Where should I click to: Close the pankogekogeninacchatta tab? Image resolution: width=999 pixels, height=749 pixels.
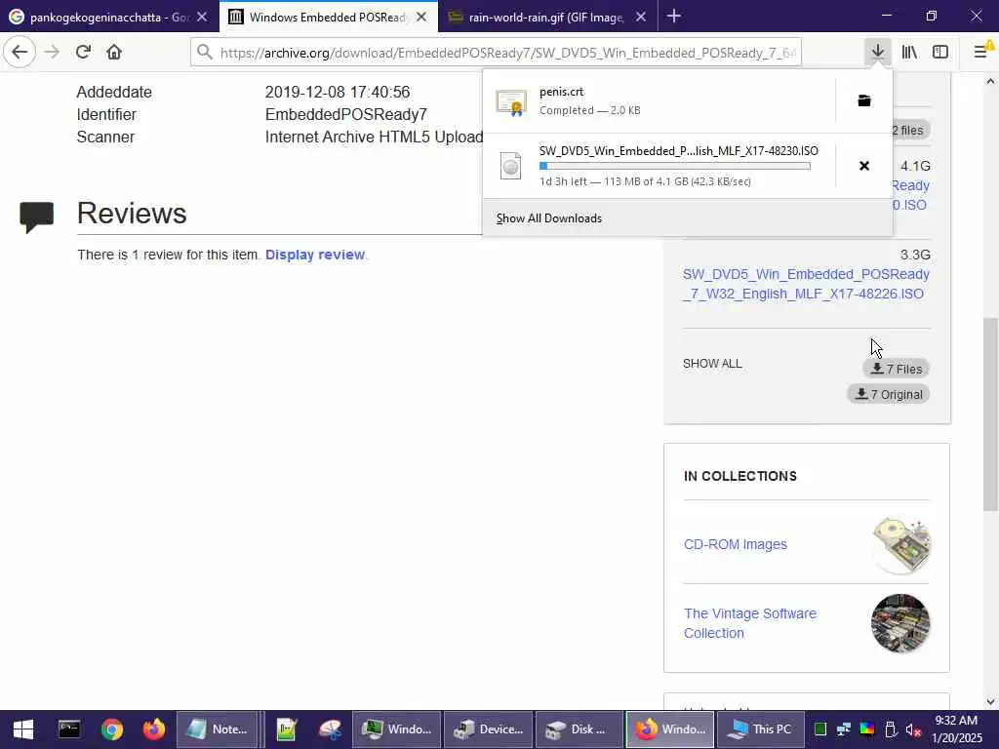click(x=202, y=18)
